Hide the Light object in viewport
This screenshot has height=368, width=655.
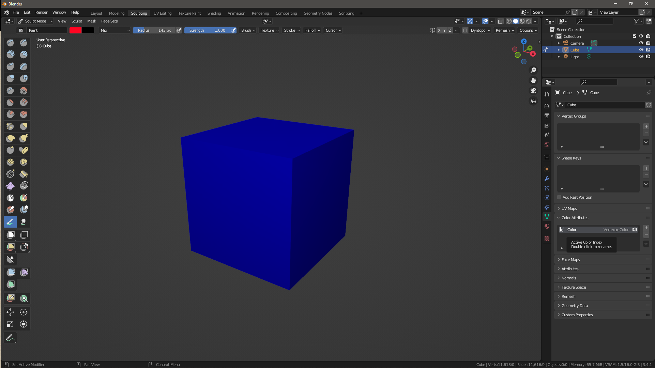coord(641,57)
